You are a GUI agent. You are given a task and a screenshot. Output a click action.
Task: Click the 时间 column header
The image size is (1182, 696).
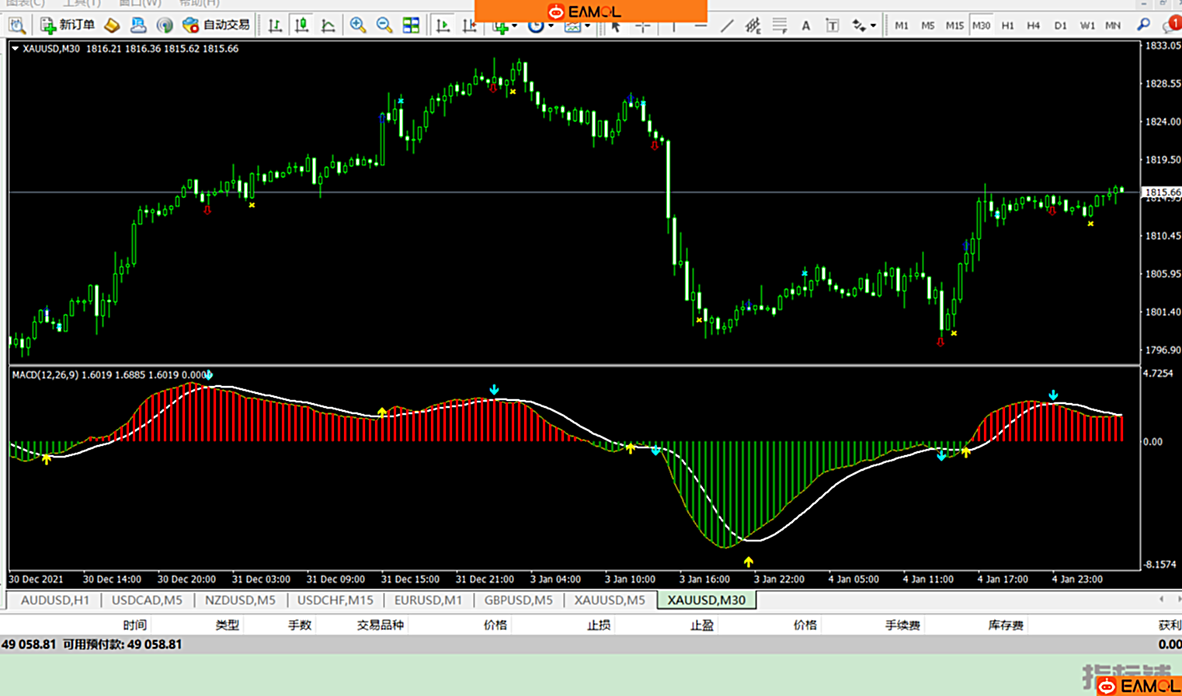(134, 625)
